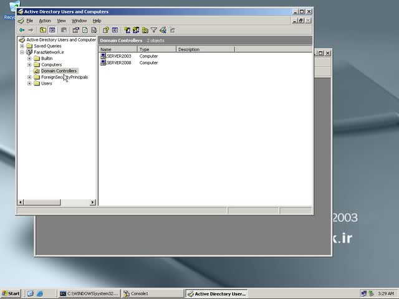
Task: Click the Back arrow toolbar icon
Action: click(22, 31)
